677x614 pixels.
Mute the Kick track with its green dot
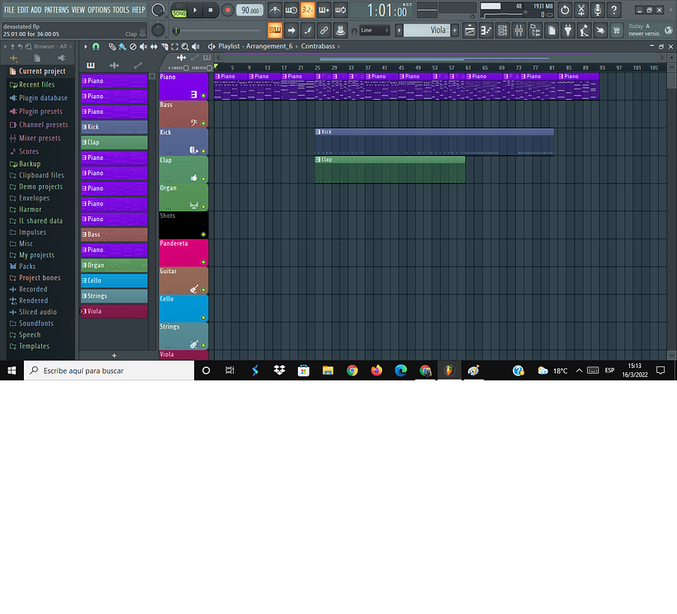pos(203,151)
